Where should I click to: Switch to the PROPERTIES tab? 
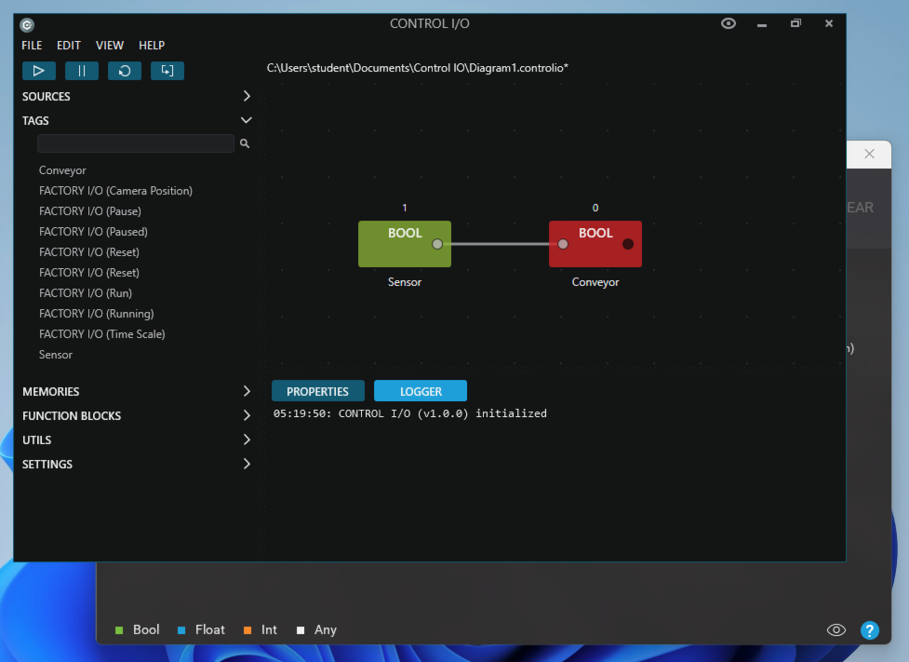coord(317,391)
